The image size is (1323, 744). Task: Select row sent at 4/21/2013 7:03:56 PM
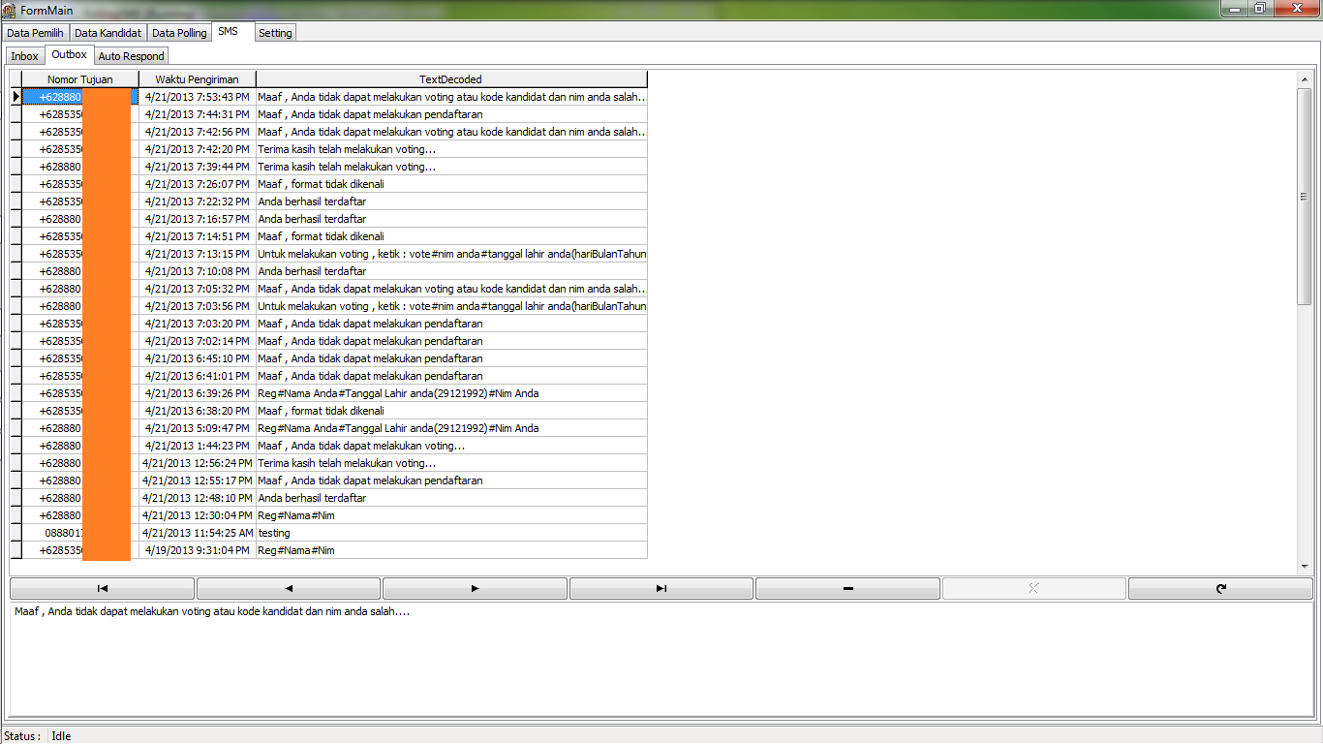[329, 306]
